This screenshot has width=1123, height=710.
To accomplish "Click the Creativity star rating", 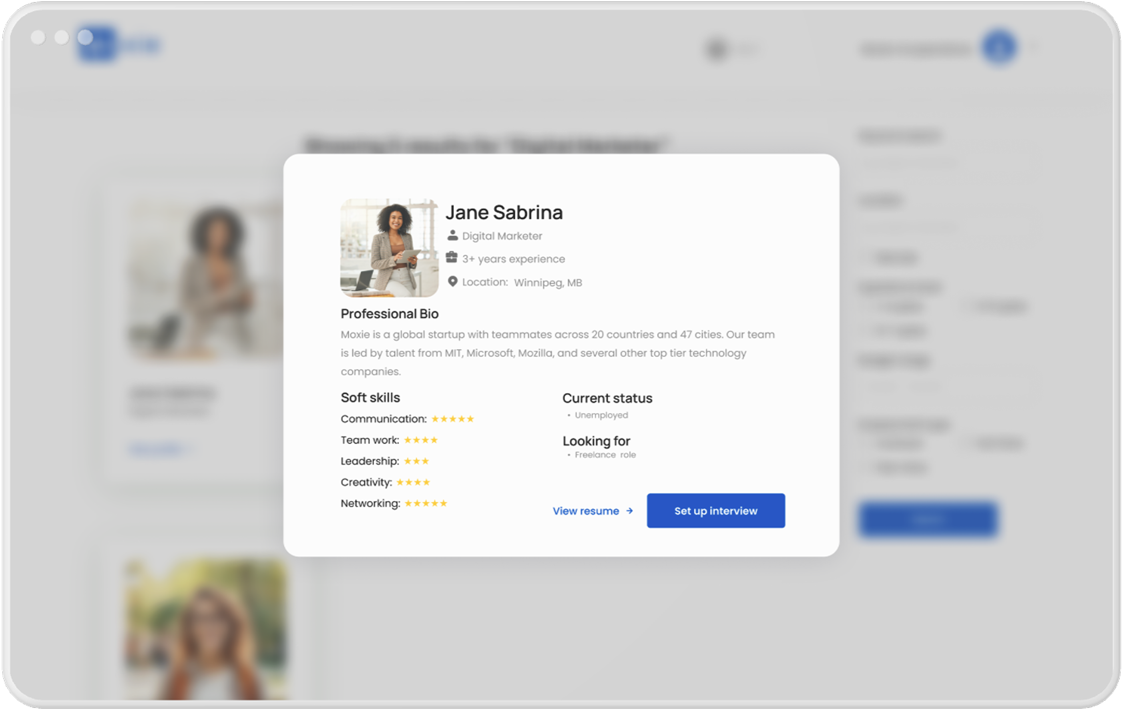I will 413,483.
